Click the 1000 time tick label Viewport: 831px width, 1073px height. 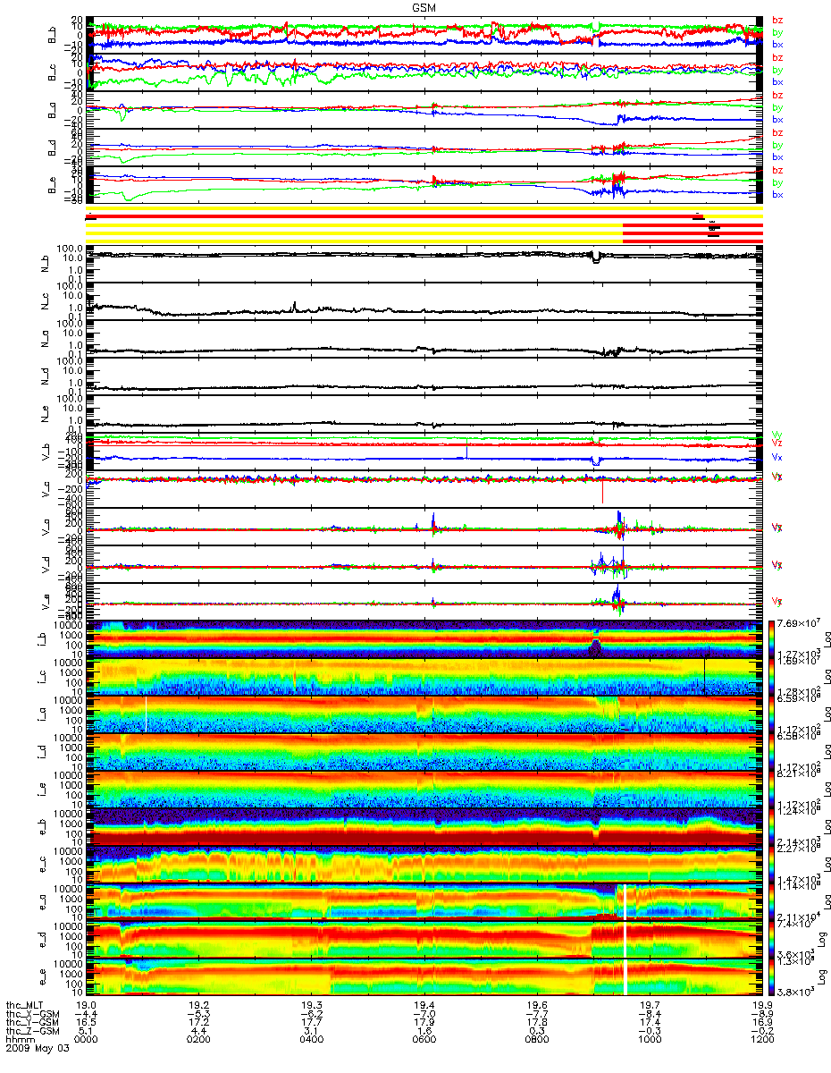pos(650,1039)
